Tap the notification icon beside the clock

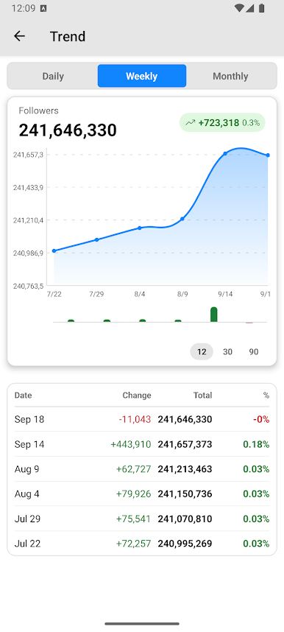[x=43, y=8]
